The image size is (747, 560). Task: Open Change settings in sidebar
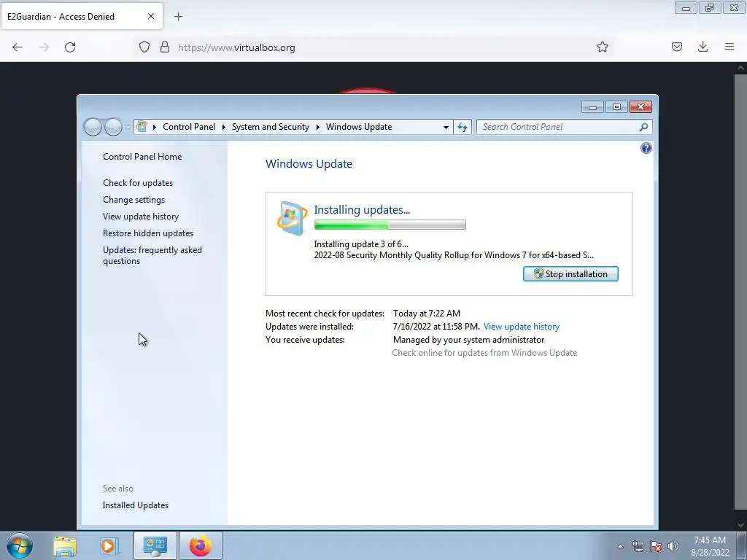(x=134, y=200)
